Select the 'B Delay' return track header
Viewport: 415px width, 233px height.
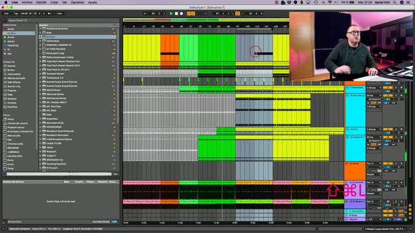(x=355, y=216)
